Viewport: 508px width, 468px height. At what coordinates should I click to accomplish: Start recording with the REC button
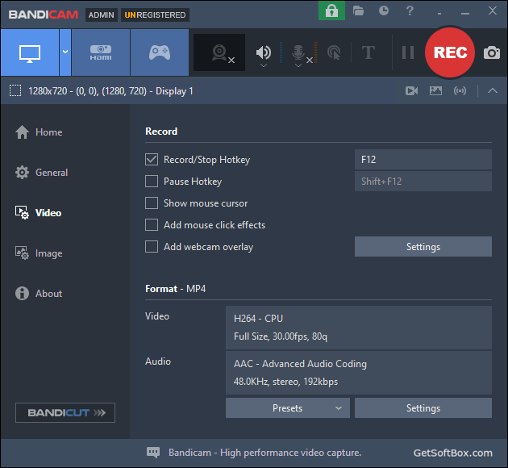pyautogui.click(x=450, y=52)
